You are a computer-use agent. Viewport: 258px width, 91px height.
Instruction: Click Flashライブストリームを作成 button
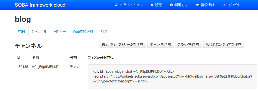pos(122,45)
